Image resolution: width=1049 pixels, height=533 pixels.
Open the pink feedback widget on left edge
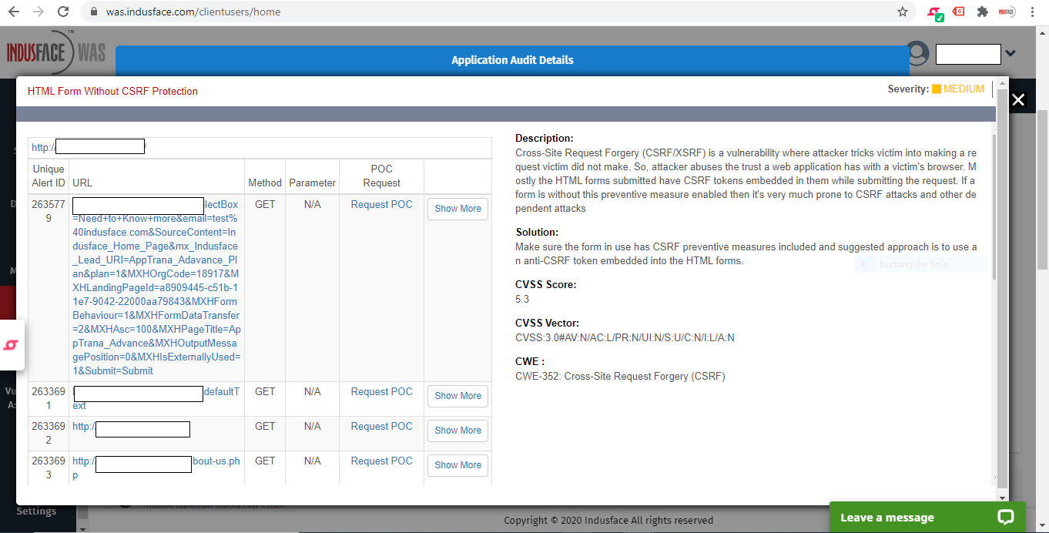coord(10,345)
